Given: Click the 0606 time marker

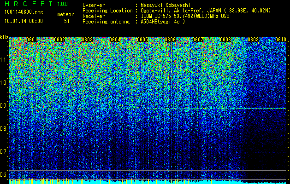Looking at the screenshot, I should click(x=170, y=40).
